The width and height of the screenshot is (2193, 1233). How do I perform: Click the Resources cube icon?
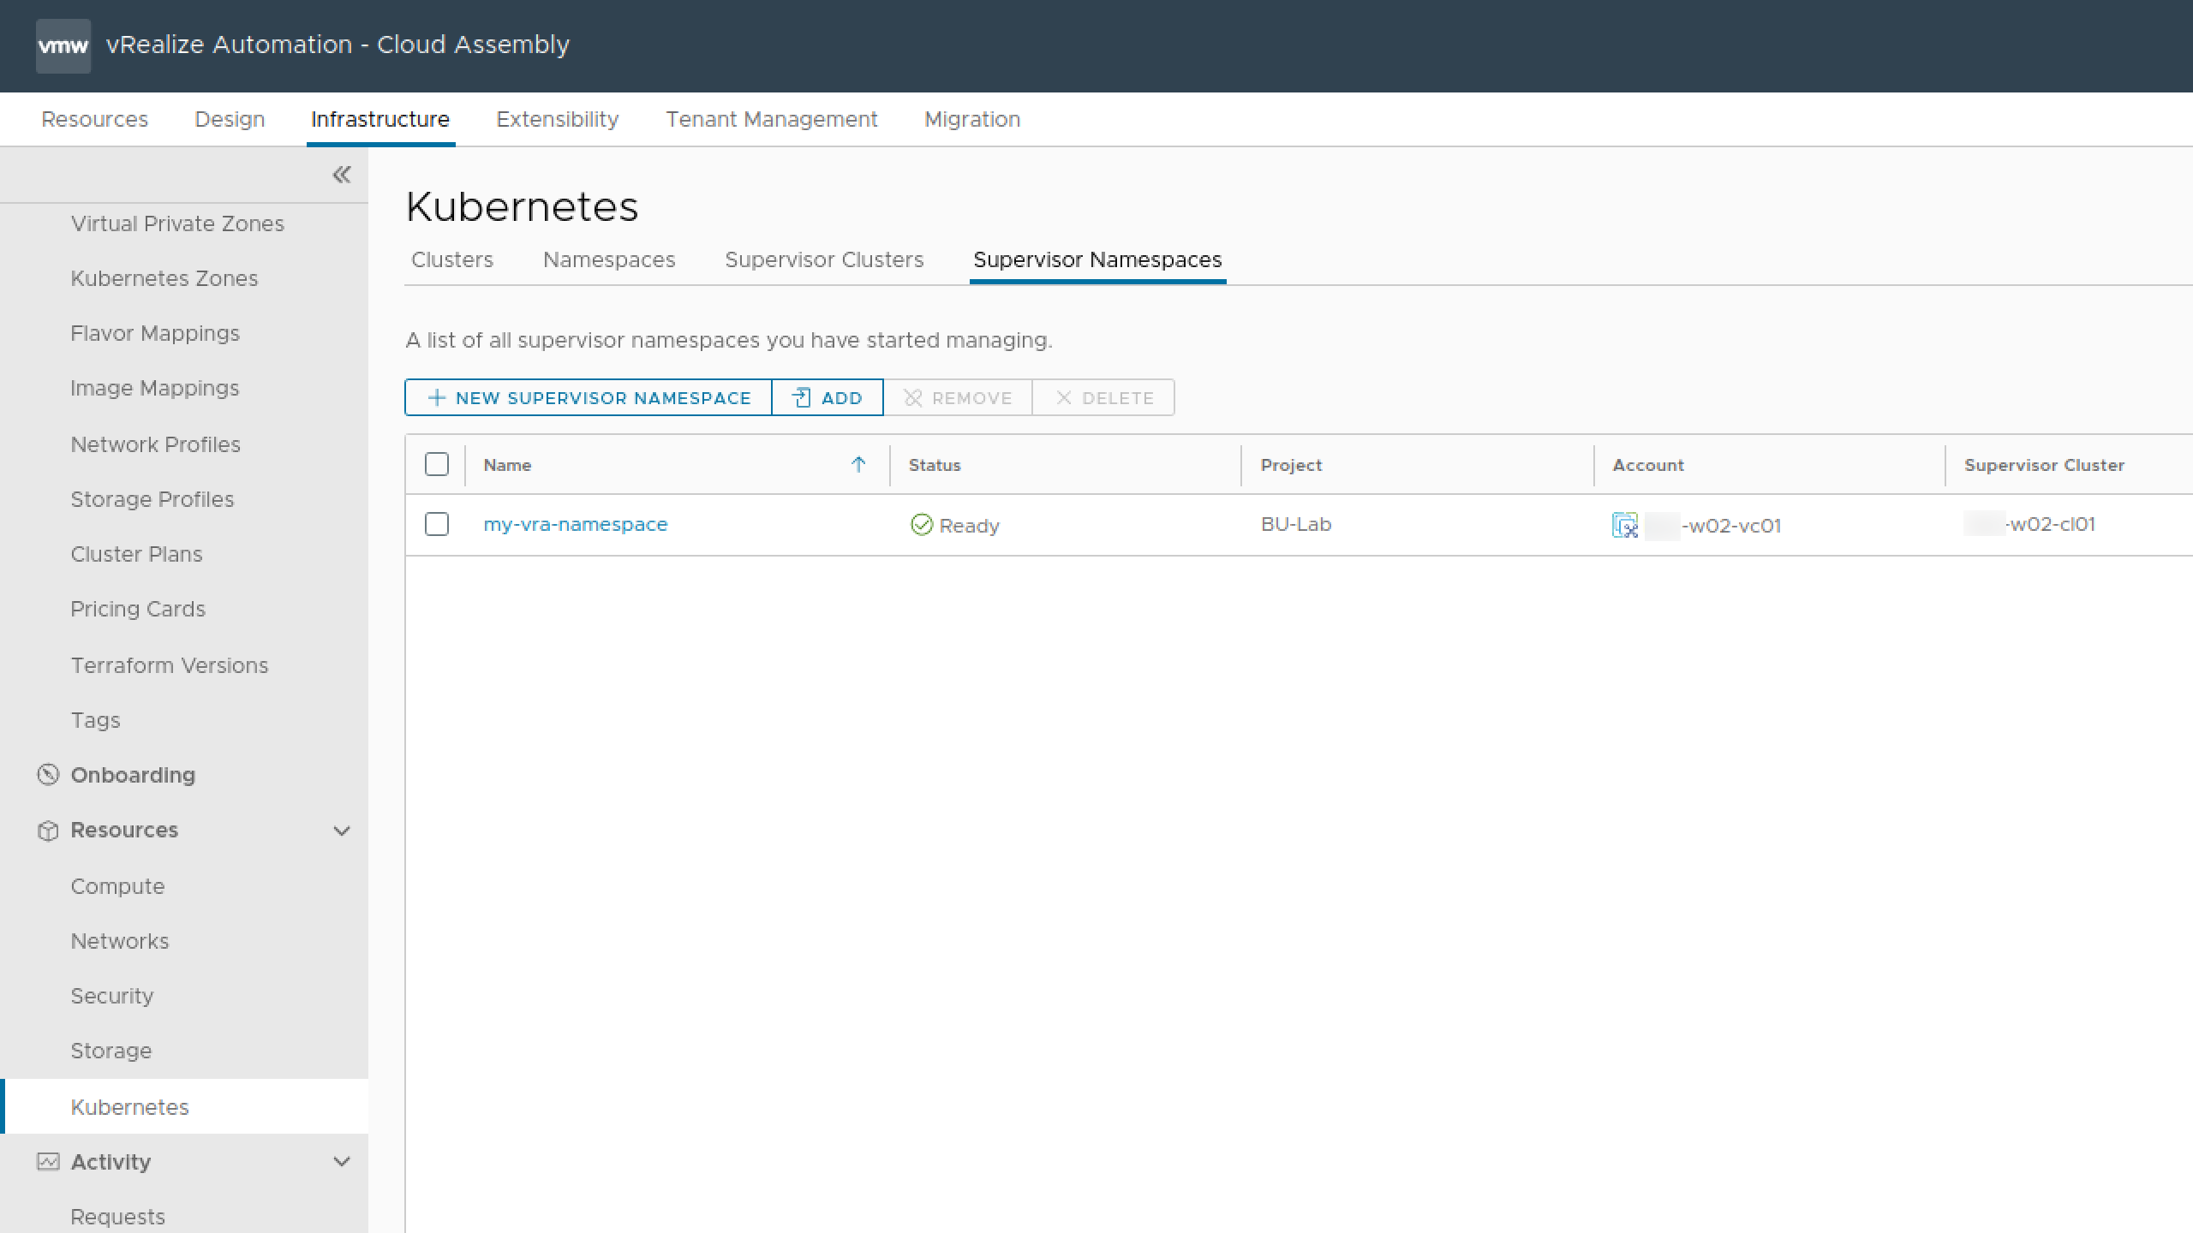pyautogui.click(x=48, y=831)
